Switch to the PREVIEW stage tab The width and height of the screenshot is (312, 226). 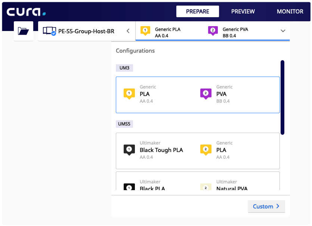tap(243, 11)
